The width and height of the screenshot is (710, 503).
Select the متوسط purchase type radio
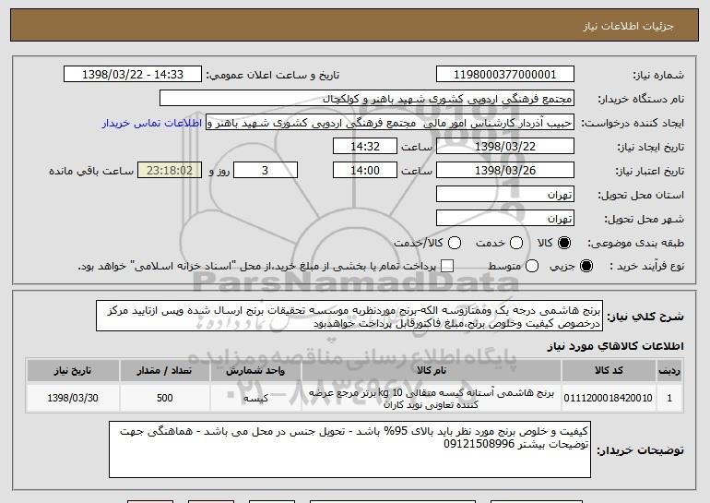(x=532, y=266)
